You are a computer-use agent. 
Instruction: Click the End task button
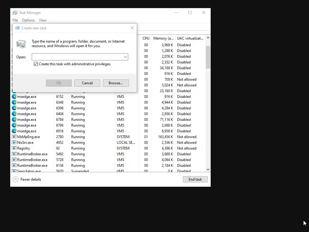pos(195,179)
